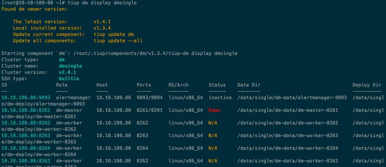The height and width of the screenshot is (167, 386).
Task: Click the Role column header
Action: click(62, 85)
